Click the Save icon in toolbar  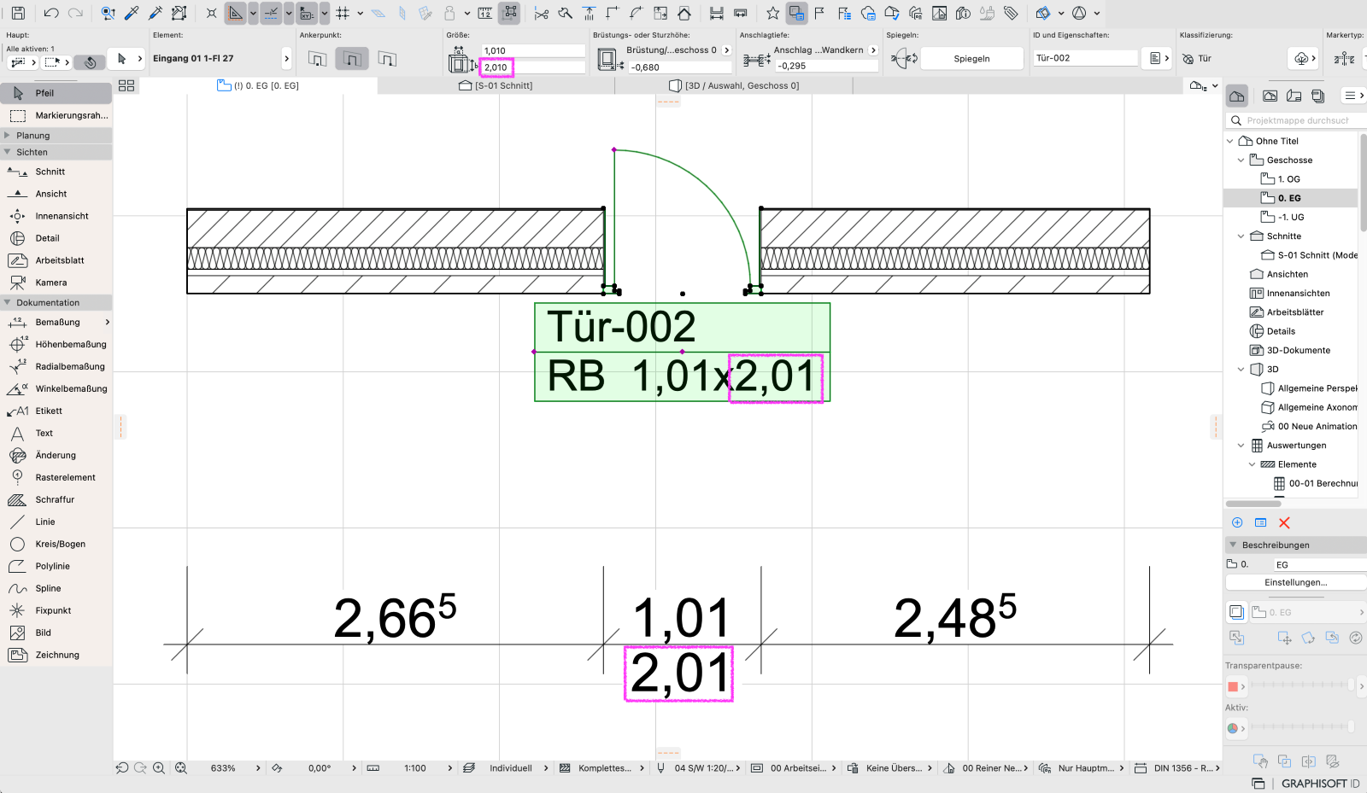point(18,13)
